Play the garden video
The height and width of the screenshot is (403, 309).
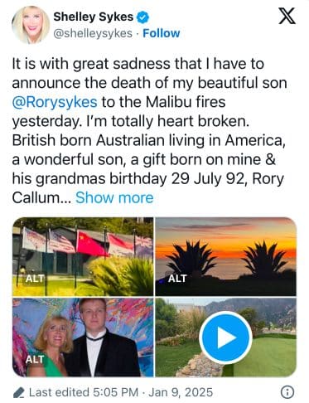click(x=225, y=337)
